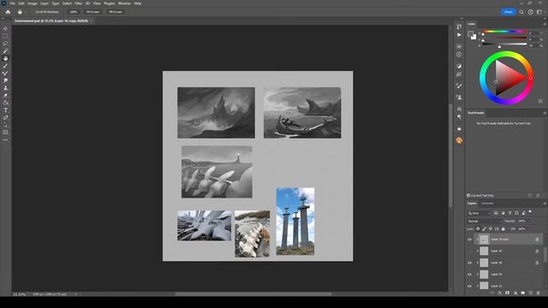Select the Move tool

[x=5, y=28]
